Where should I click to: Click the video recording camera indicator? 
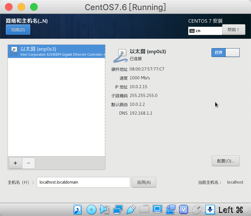170,210
